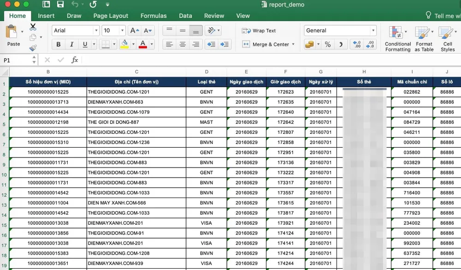
Task: Open the Page Layout ribbon tab
Action: pos(111,16)
